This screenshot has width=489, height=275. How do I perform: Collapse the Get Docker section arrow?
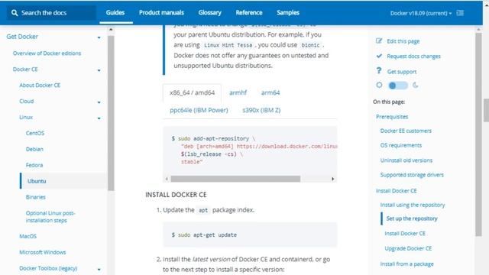[99, 37]
